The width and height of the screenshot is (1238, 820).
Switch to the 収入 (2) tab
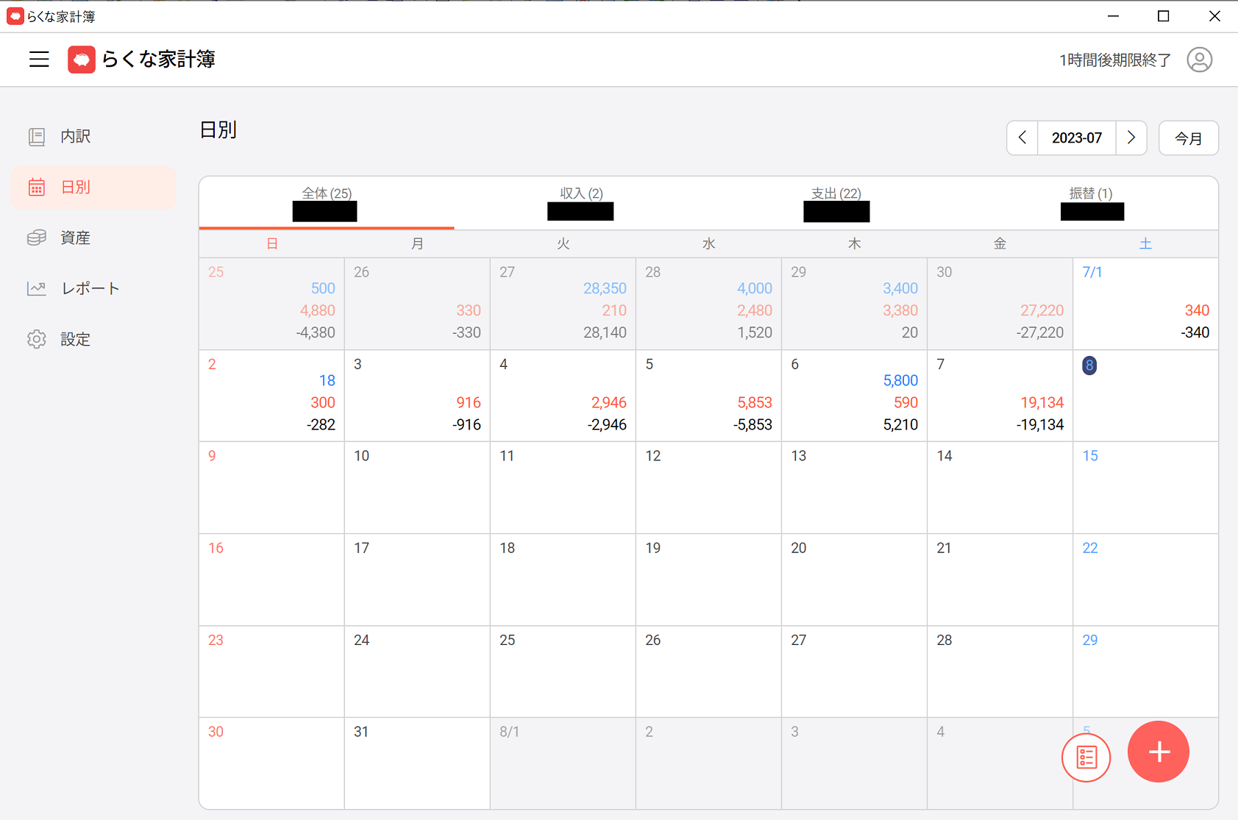pos(581,202)
